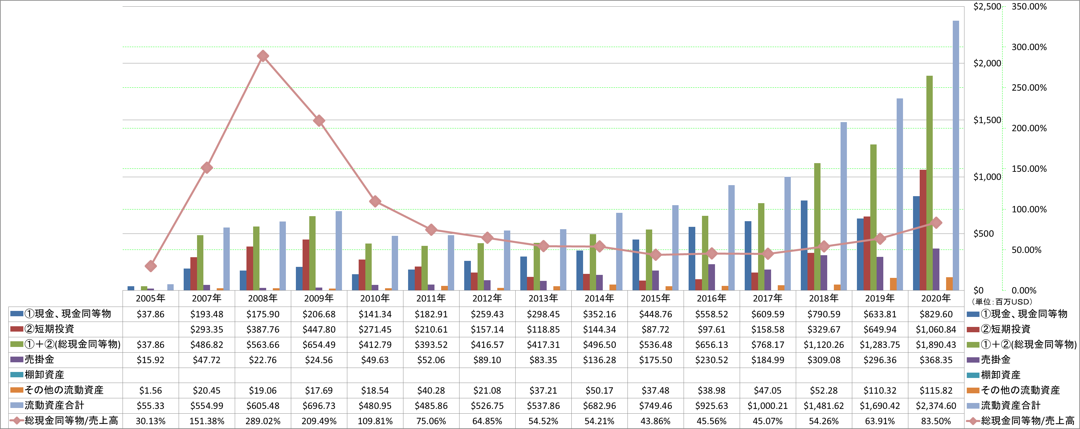Select the cell 109.81%
1080x429 pixels.
tap(375, 421)
